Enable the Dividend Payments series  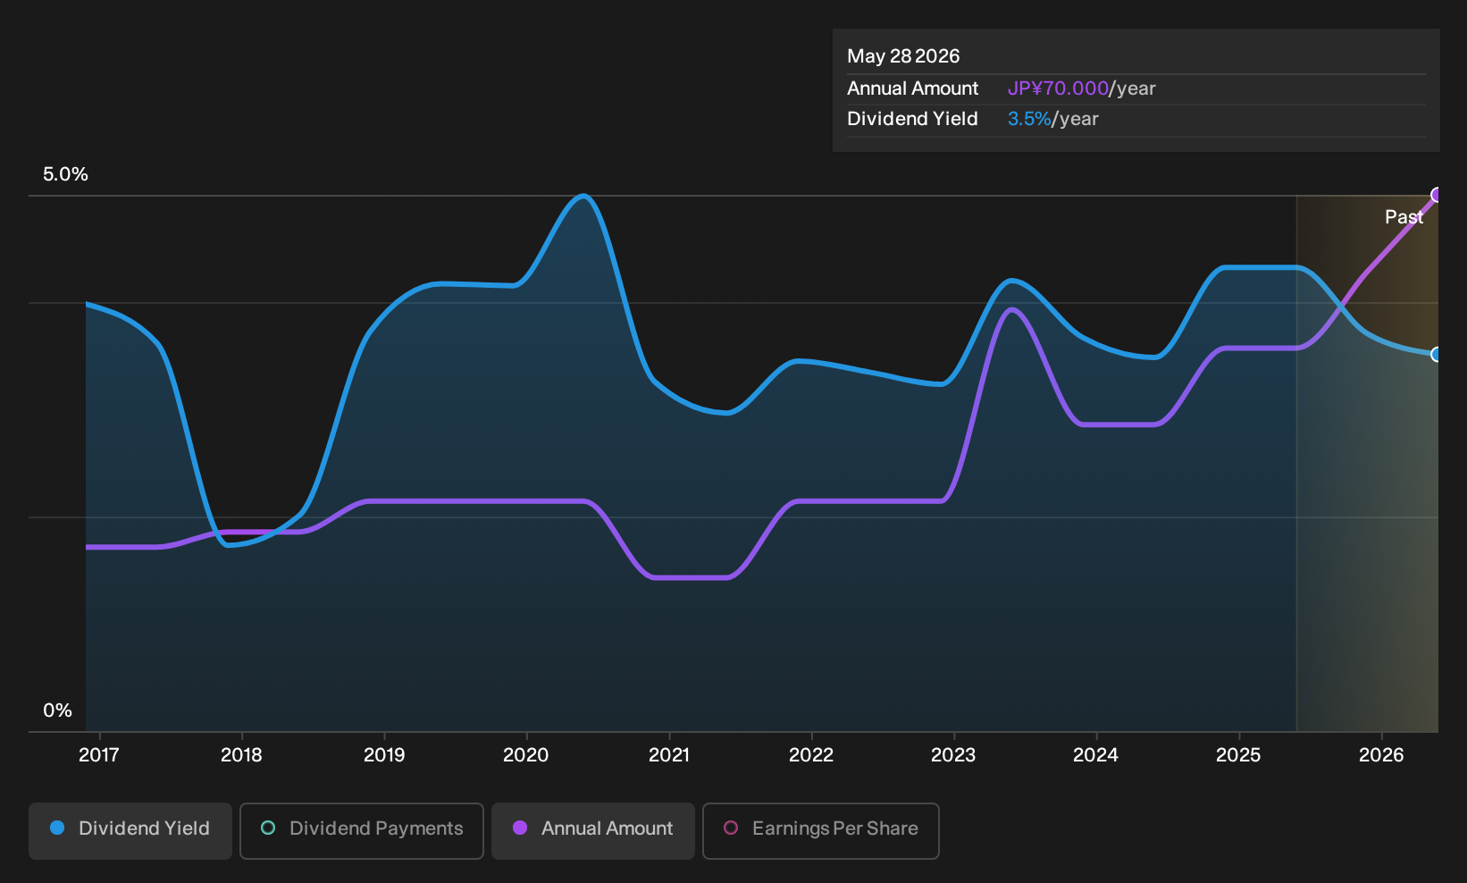[x=362, y=830]
